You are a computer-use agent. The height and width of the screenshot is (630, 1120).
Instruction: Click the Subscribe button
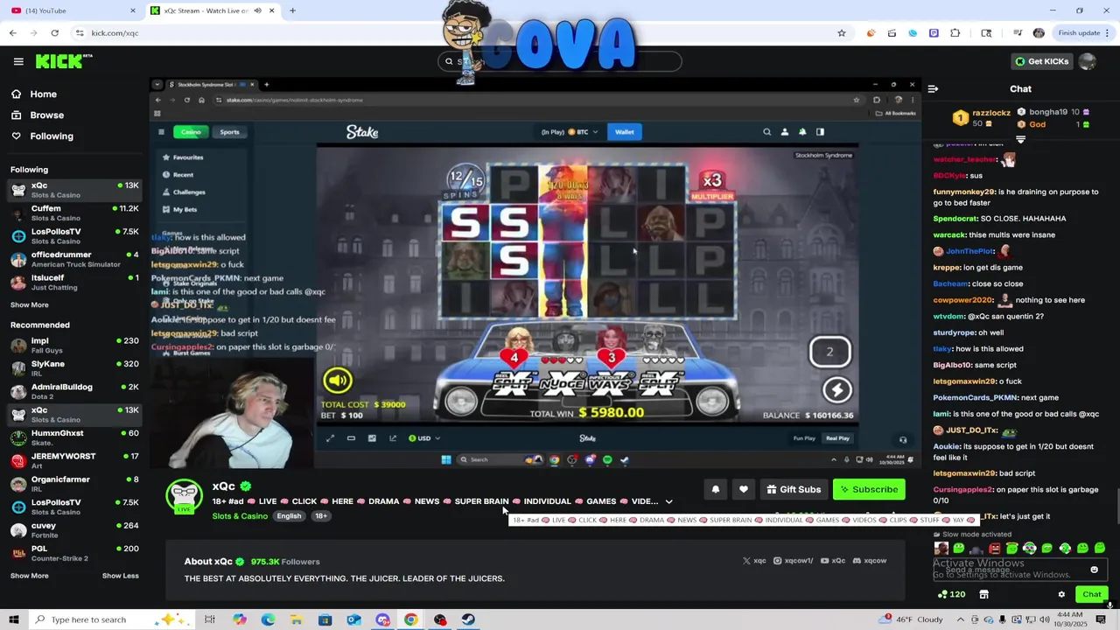pyautogui.click(x=869, y=490)
